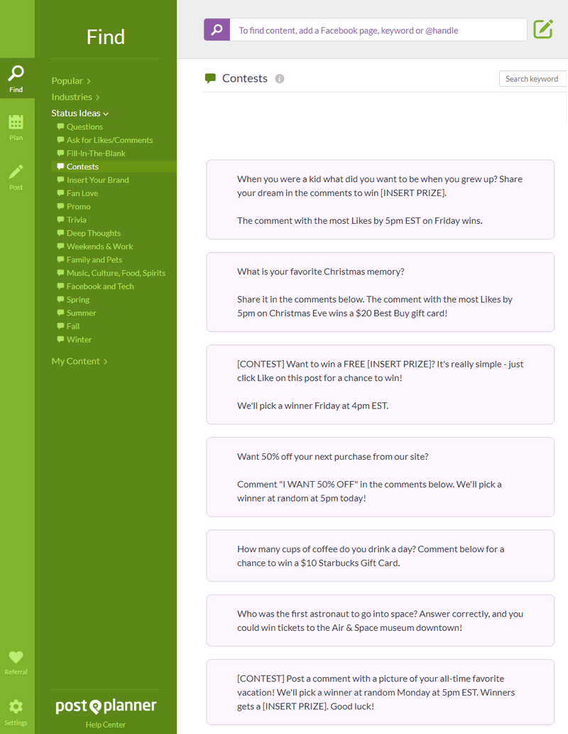Select the kid dream contest card
The height and width of the screenshot is (734, 568).
(381, 200)
